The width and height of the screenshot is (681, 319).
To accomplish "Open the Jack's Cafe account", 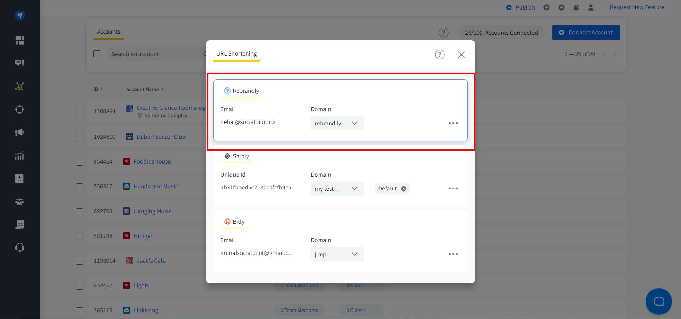I will (x=151, y=261).
